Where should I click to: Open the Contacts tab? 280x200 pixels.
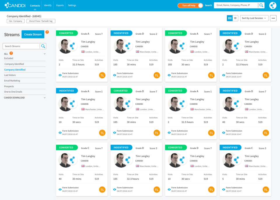coord(35,6)
